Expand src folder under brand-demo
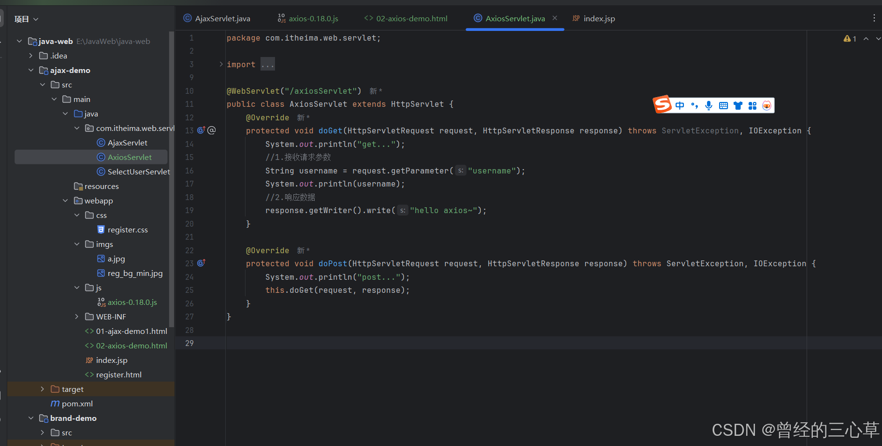 43,432
